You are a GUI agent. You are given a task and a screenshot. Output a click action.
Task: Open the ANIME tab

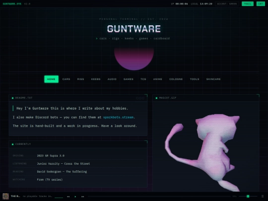pyautogui.click(x=158, y=79)
